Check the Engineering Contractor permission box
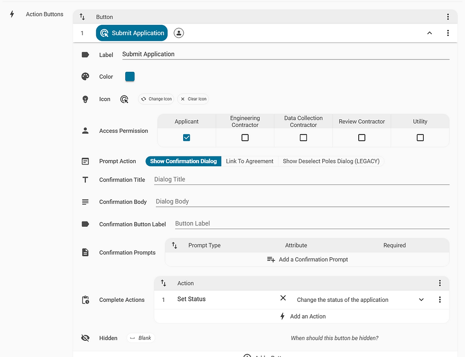Image resolution: width=465 pixels, height=357 pixels. click(245, 137)
